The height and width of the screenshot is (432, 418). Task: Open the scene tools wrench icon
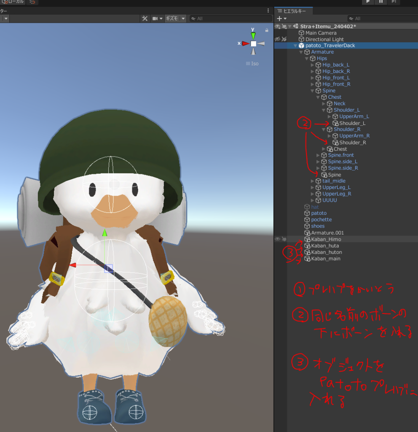[x=145, y=19]
